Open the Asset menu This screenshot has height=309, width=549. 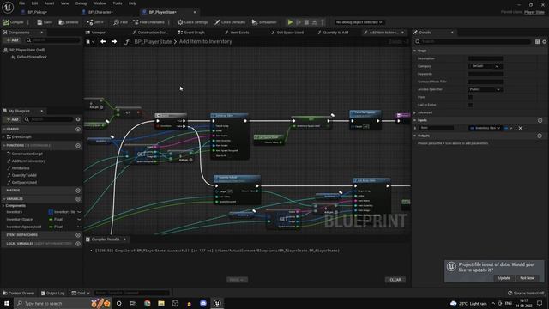(x=49, y=3)
